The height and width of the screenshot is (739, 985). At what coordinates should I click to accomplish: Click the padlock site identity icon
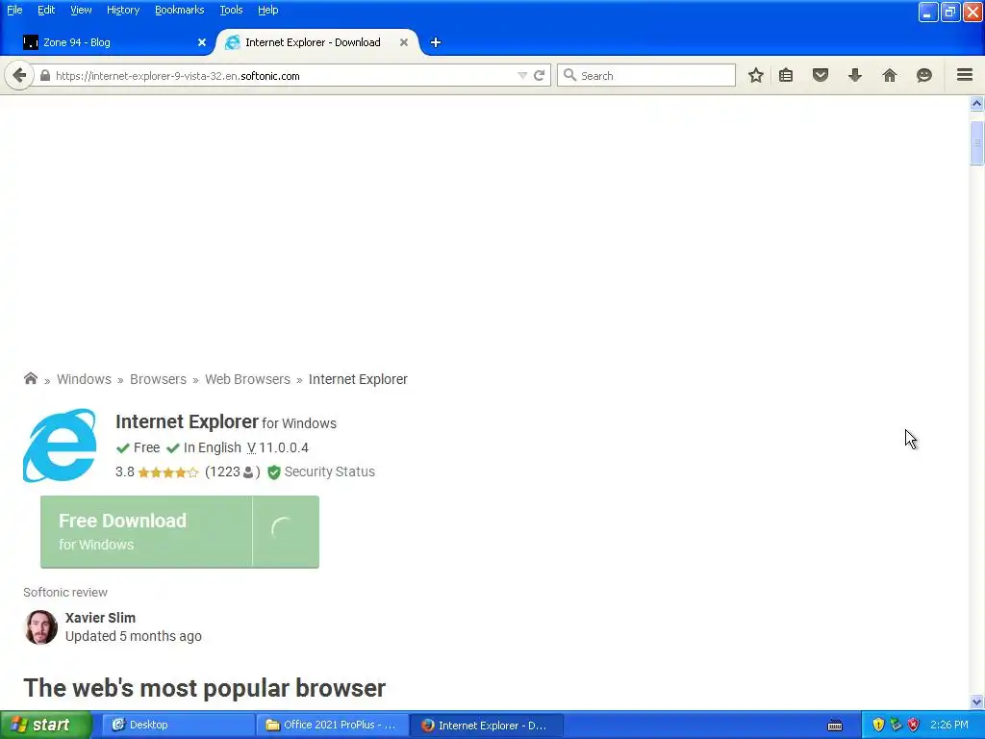click(x=45, y=75)
